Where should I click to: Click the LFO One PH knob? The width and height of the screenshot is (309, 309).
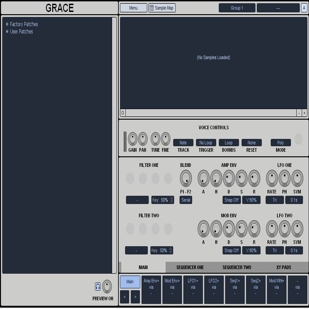(x=285, y=178)
